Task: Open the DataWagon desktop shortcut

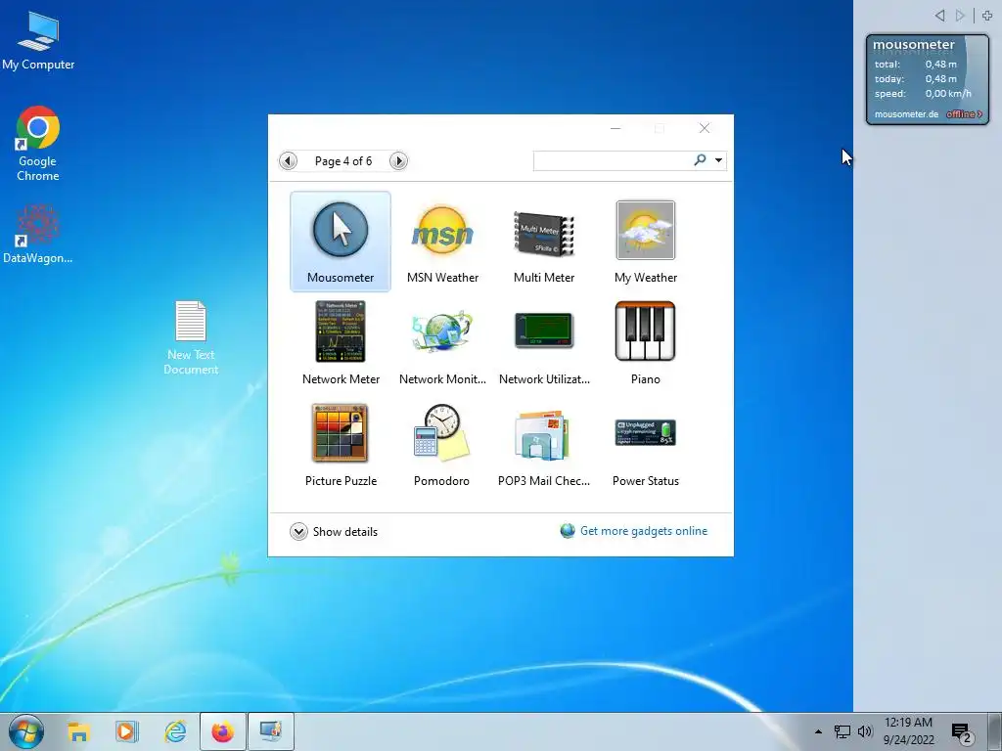Action: pos(38,235)
